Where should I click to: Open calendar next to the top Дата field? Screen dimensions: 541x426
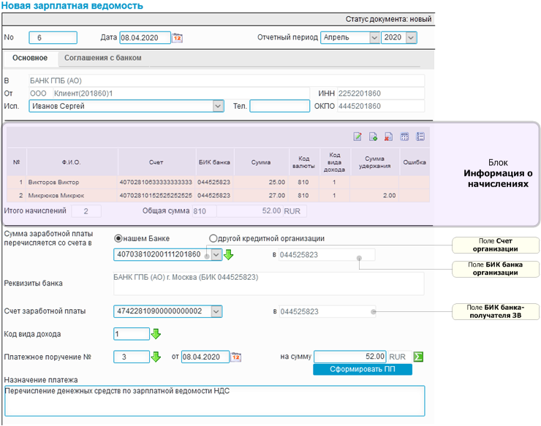(177, 38)
